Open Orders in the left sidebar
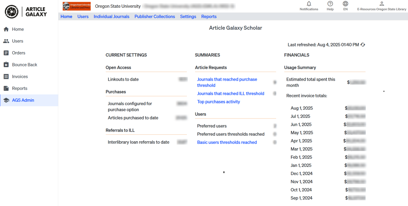408x206 pixels. coord(18,53)
